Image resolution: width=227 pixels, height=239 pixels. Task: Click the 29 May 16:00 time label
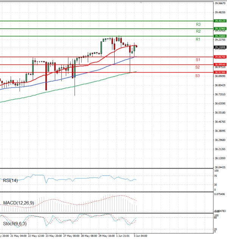[x=107, y=236]
